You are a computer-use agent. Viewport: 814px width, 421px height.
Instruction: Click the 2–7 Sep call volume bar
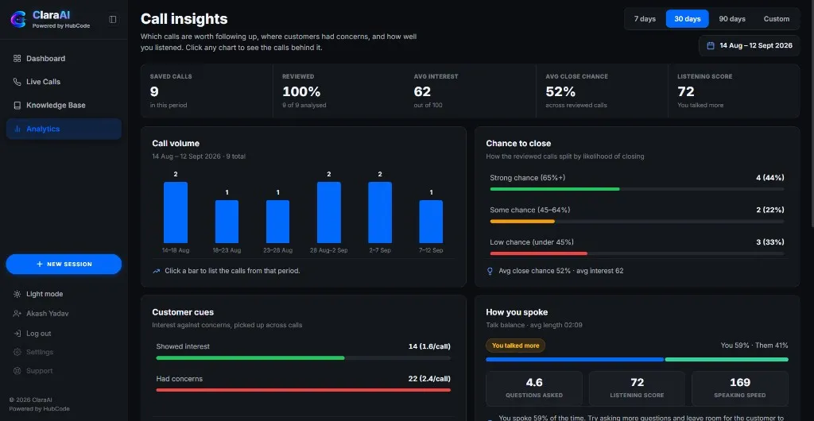pos(380,213)
